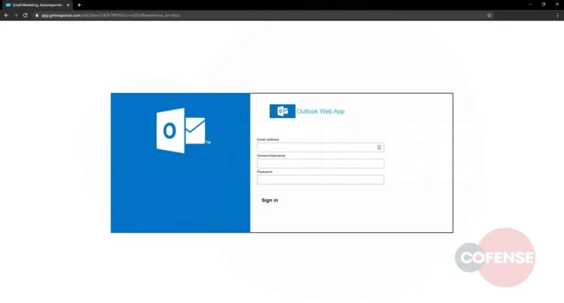564x303 pixels.
Task: Click the small Outlook Web App logo icon
Action: tap(283, 111)
